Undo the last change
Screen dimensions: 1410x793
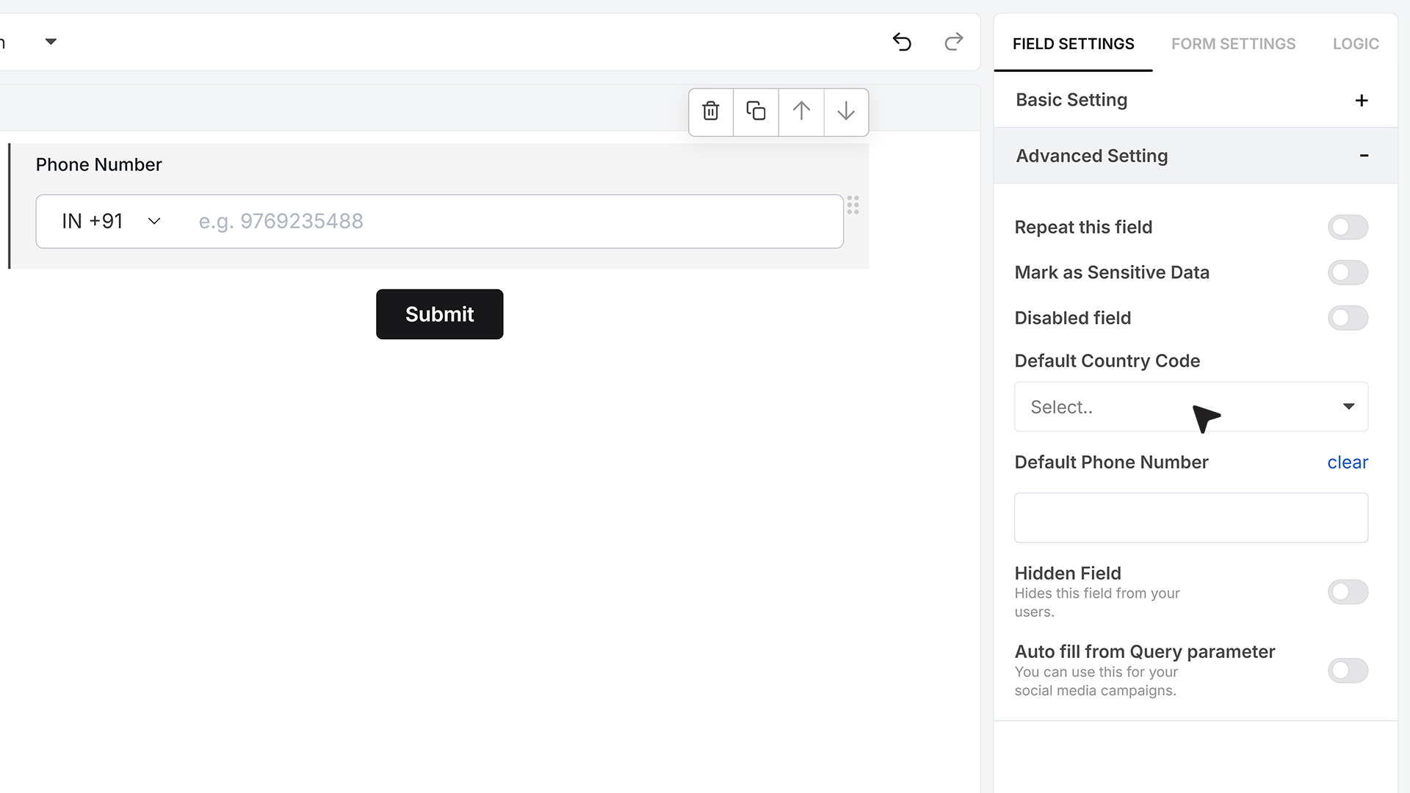(x=902, y=42)
